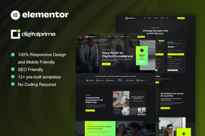Click the round arrow icon on the 25+ card
This screenshot has width=205, height=136.
tap(142, 50)
